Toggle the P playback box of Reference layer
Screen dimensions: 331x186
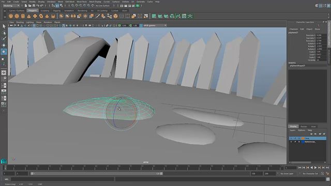coord(295,142)
